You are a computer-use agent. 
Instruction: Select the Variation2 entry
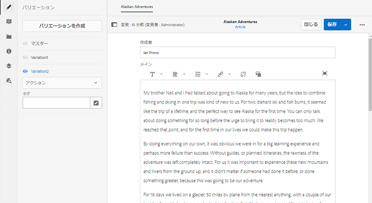[40, 71]
